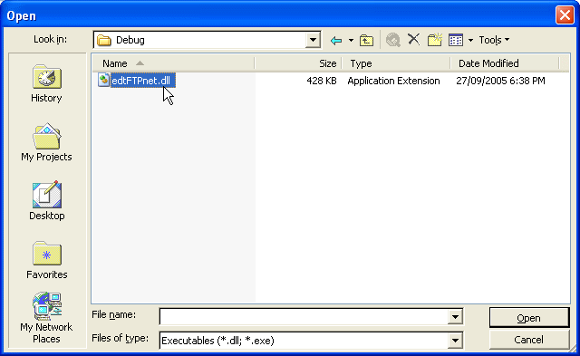This screenshot has height=356, width=580.
Task: Click the Cancel button
Action: click(x=529, y=340)
